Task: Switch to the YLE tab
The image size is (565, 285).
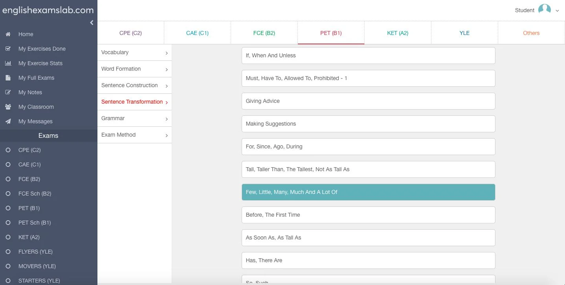Action: (464, 33)
